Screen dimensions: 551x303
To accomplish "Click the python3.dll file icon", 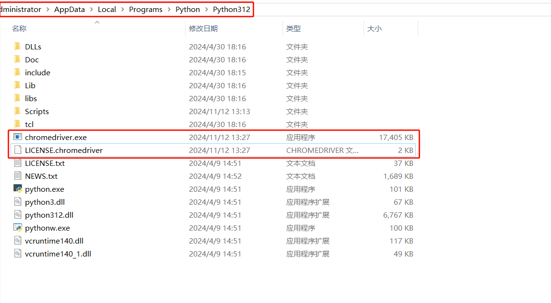I will click(18, 202).
